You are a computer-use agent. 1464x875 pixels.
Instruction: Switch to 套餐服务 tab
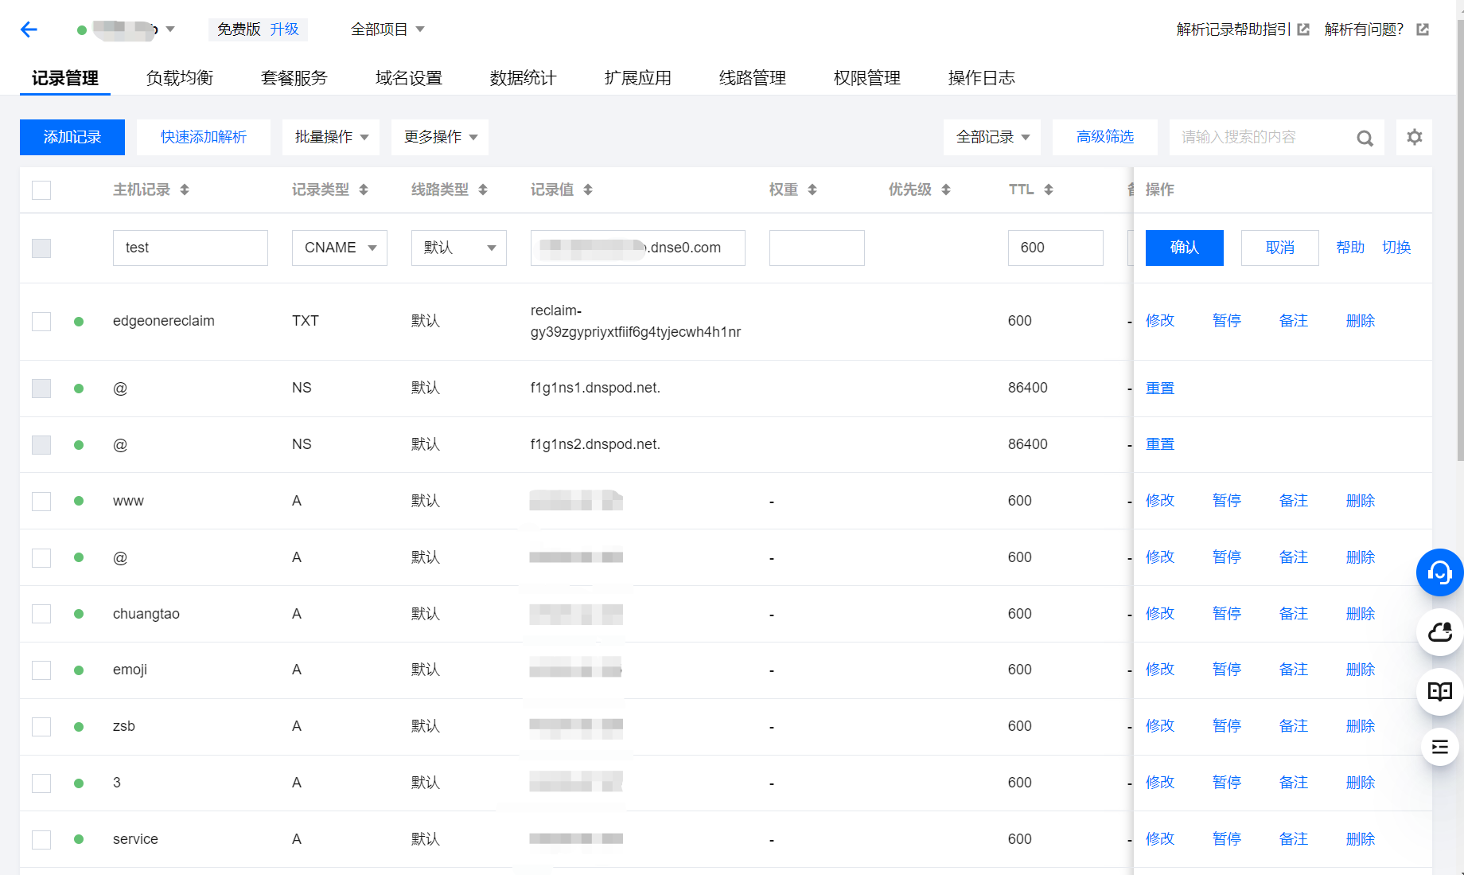tap(294, 78)
